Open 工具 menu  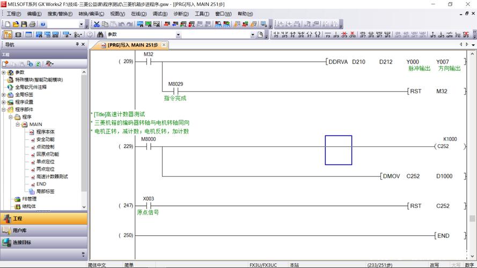202,14
